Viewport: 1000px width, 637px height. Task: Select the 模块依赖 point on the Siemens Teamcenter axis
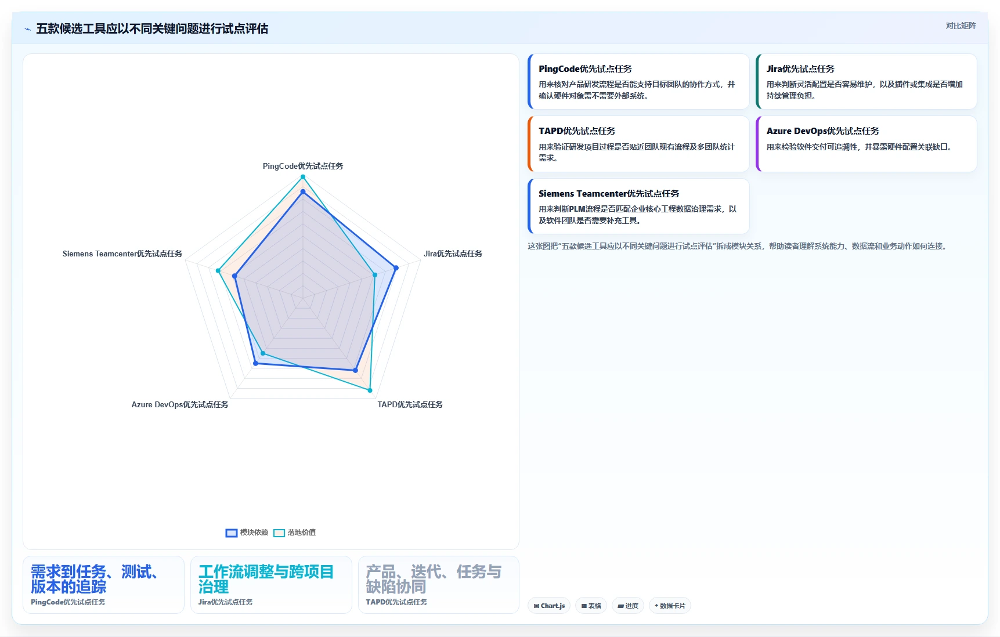point(234,276)
